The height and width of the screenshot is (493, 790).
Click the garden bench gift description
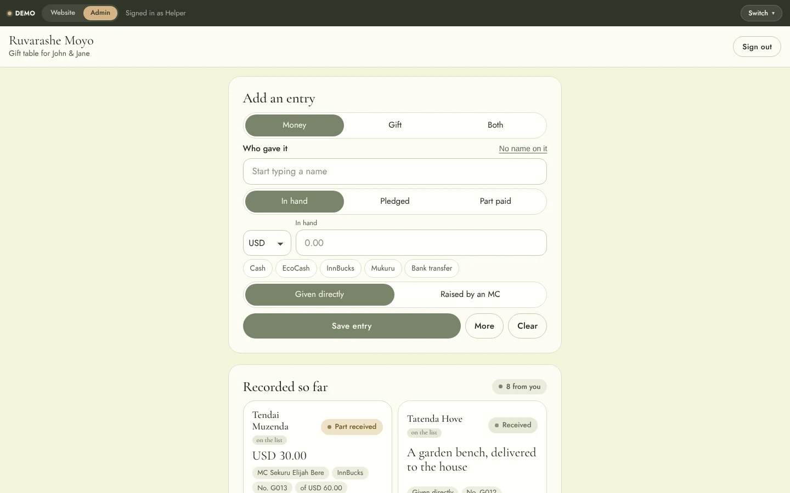[x=472, y=460]
